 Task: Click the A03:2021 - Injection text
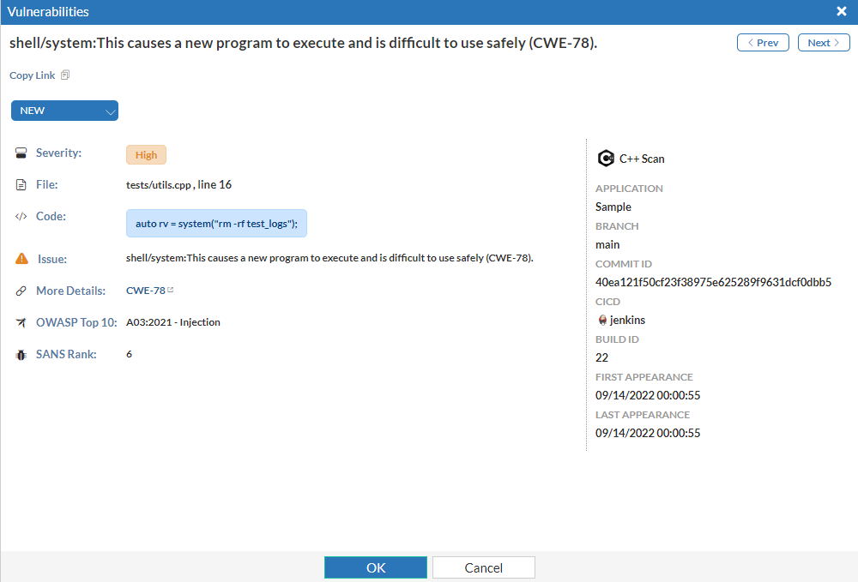173,322
